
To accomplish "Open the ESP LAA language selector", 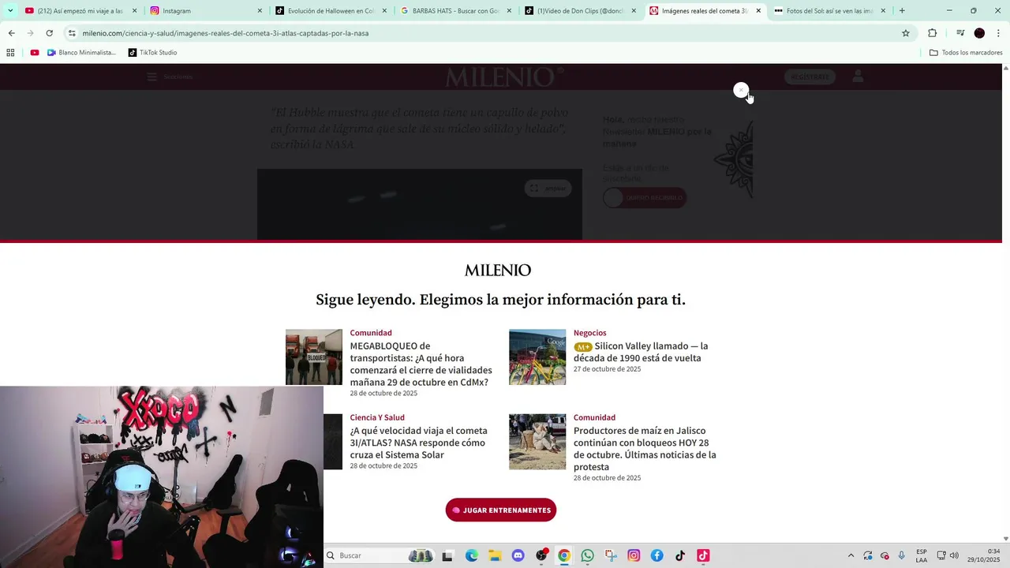I will tap(922, 555).
